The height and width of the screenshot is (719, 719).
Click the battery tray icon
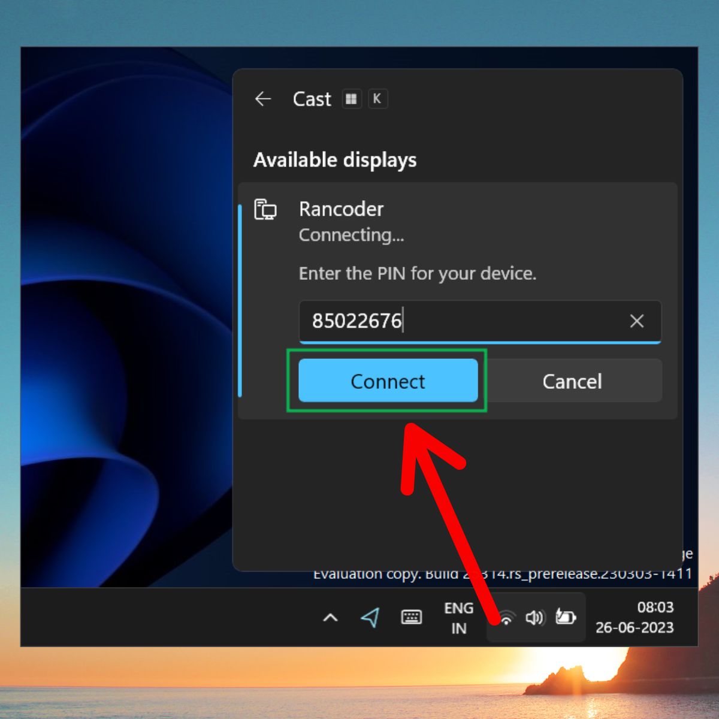[x=566, y=617]
